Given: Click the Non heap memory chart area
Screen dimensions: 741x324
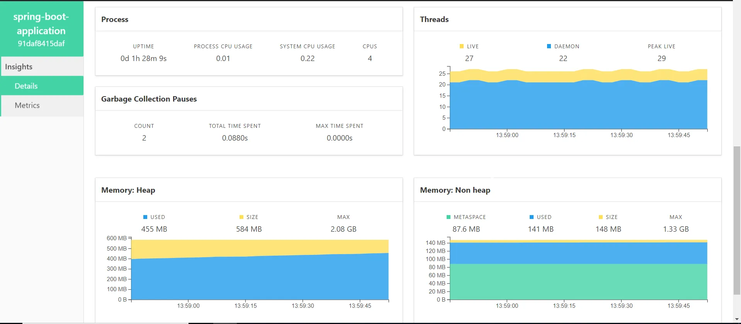Looking at the screenshot, I should click(579, 269).
